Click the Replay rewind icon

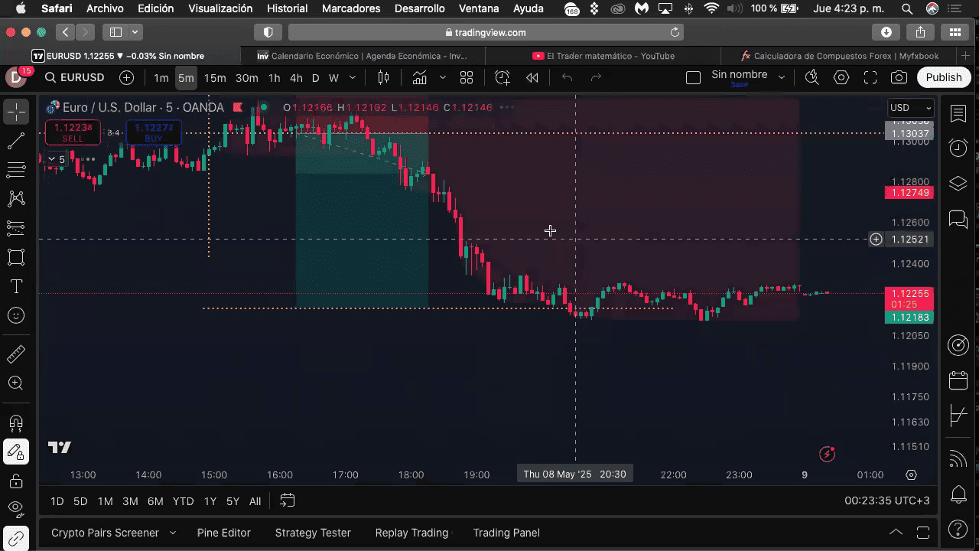tap(532, 77)
